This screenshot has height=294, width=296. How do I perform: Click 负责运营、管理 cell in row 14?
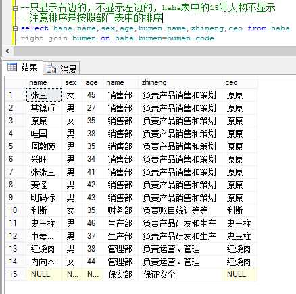(x=180, y=262)
